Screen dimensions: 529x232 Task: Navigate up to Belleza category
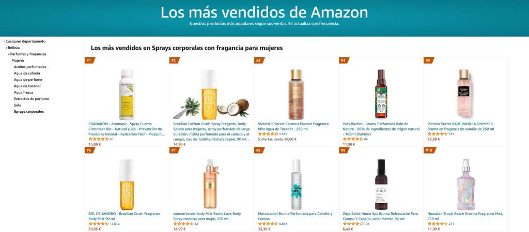point(13,48)
